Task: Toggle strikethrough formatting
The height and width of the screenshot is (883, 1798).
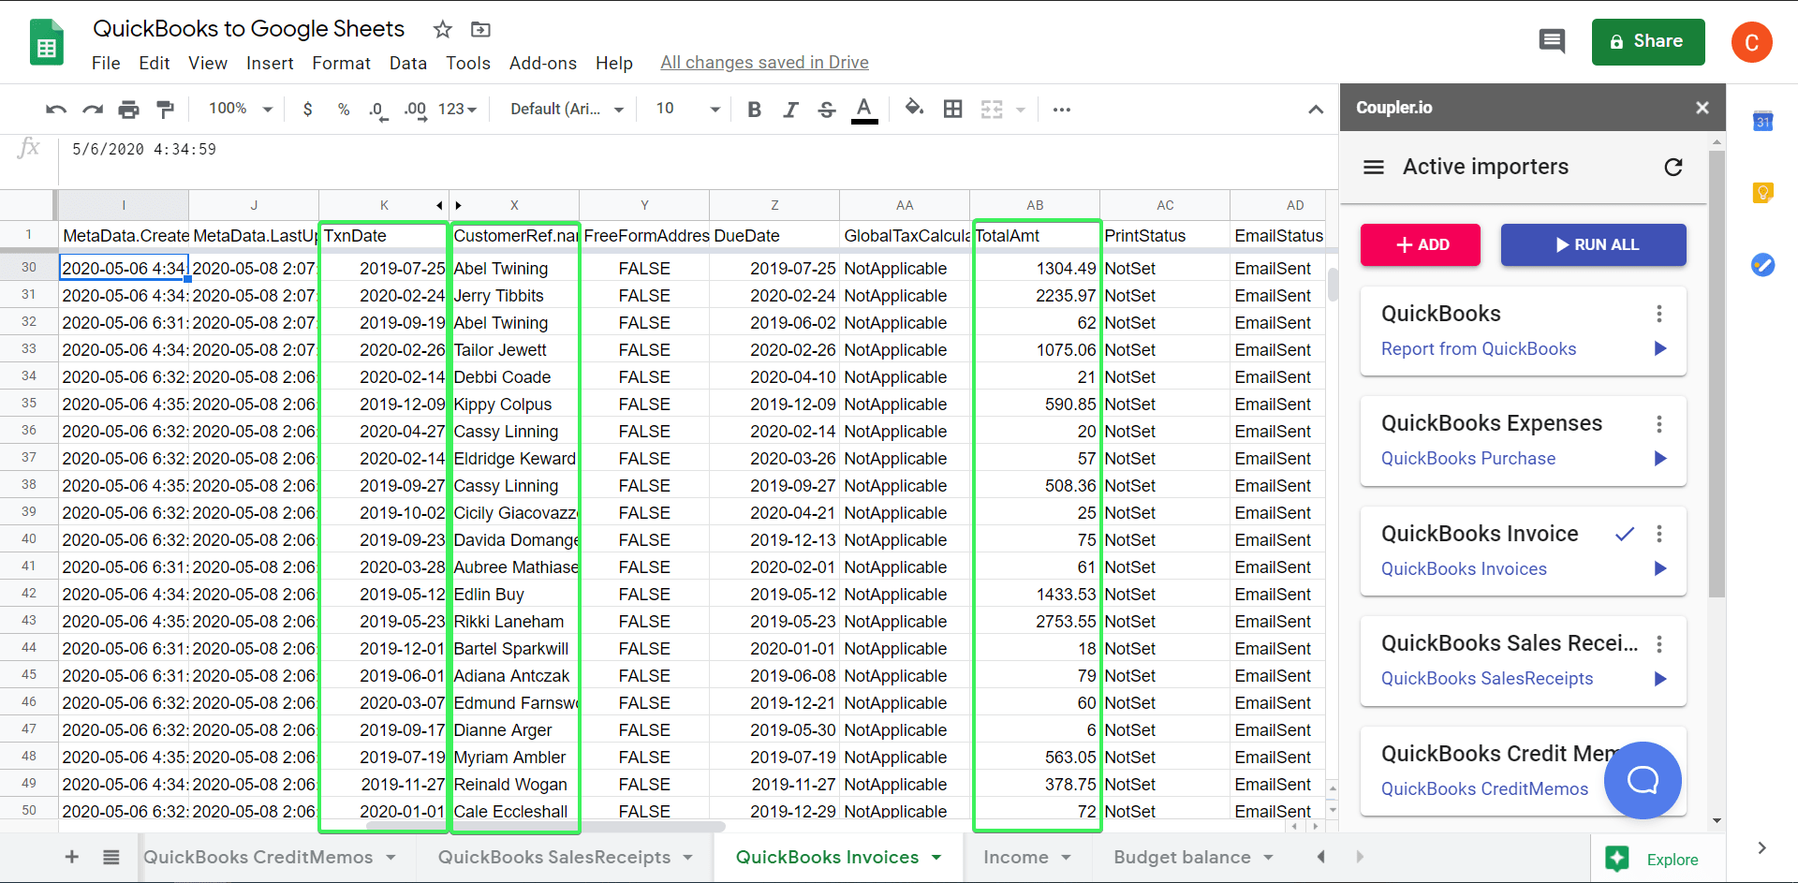Action: [827, 109]
